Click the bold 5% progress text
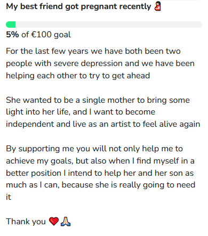Screen dimensions: 208x236 [x=12, y=35]
